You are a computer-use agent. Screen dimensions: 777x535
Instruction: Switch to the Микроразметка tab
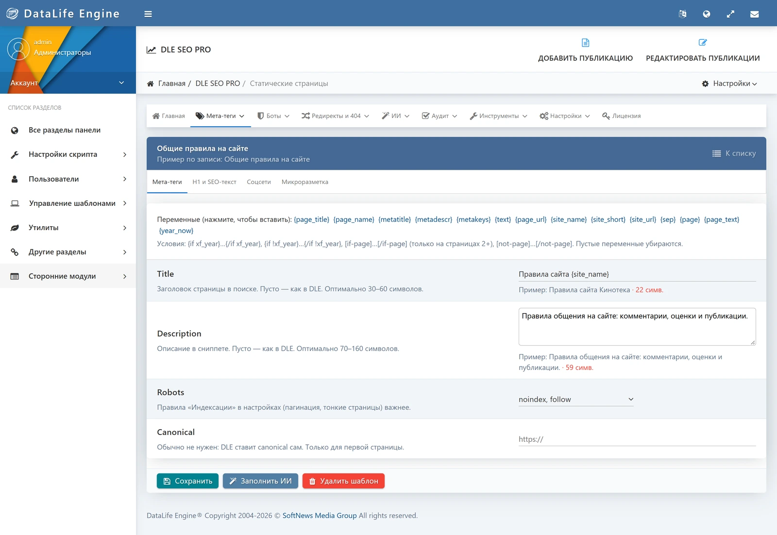point(305,182)
